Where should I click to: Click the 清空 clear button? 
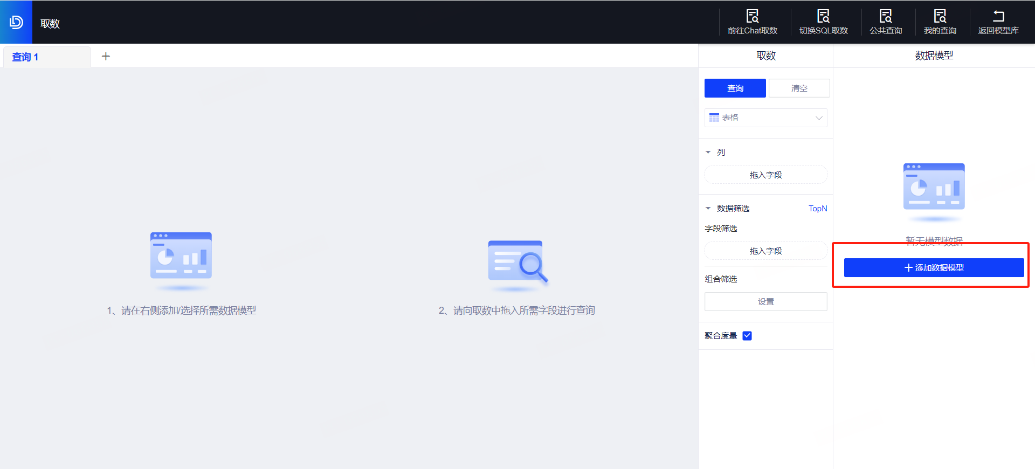[x=799, y=88]
